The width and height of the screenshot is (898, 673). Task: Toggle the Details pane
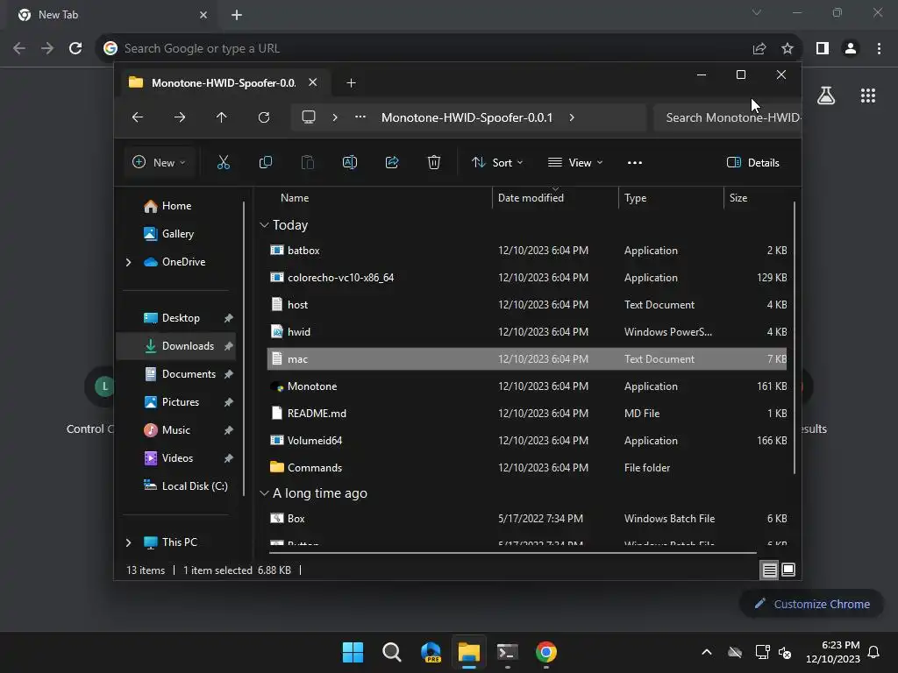tap(752, 162)
